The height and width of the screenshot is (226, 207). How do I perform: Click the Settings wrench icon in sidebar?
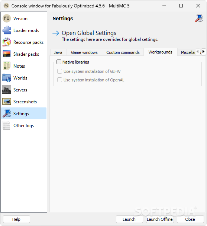click(7, 114)
